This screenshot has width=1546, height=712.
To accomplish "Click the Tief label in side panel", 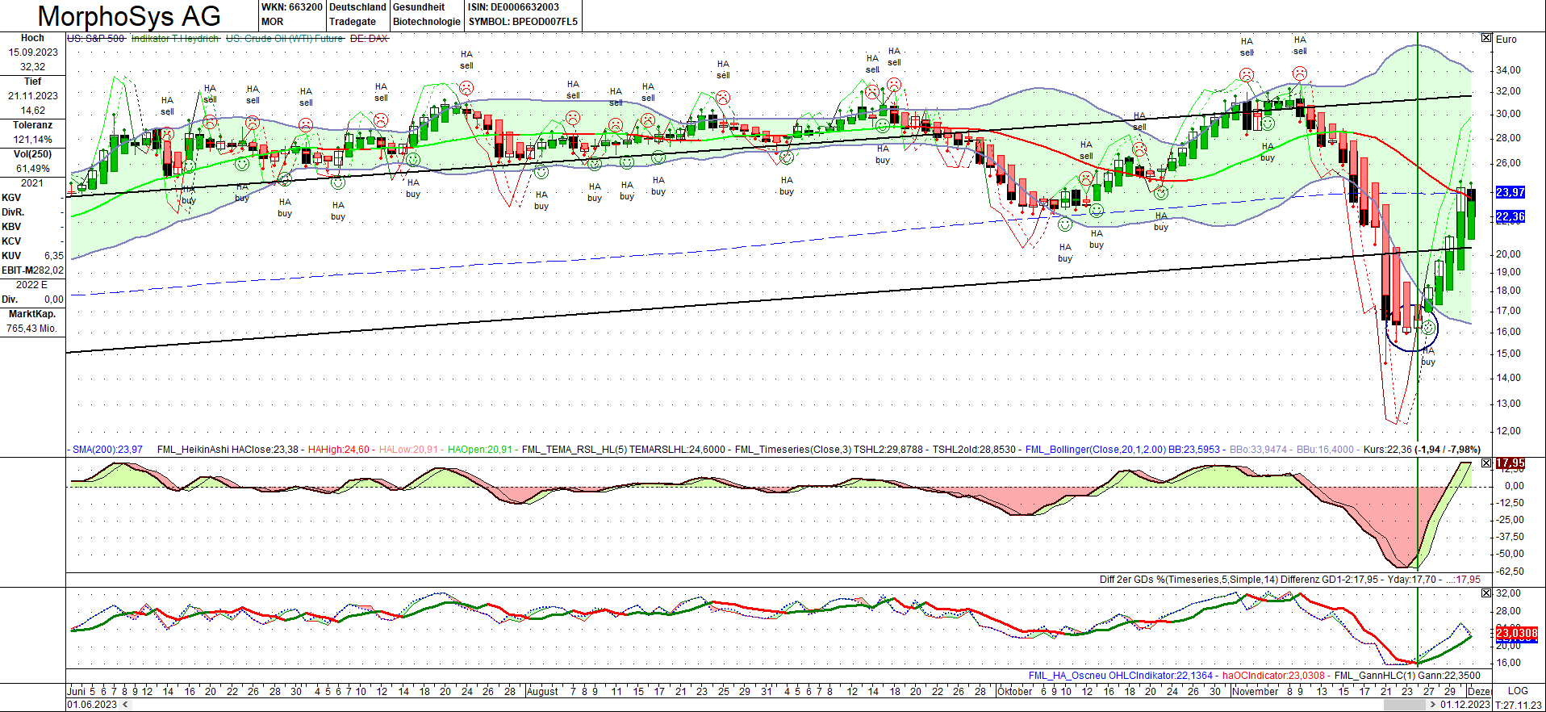I will pos(32,82).
